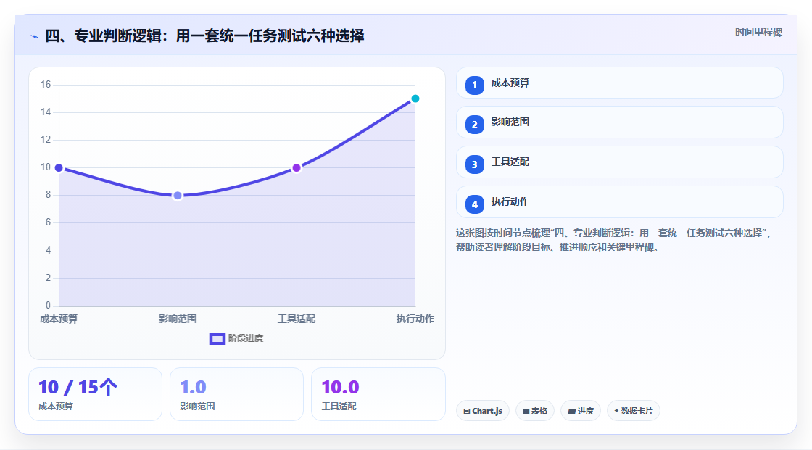Click the 阶段进度 legend label text
Viewport: 812px width, 450px height.
246,338
